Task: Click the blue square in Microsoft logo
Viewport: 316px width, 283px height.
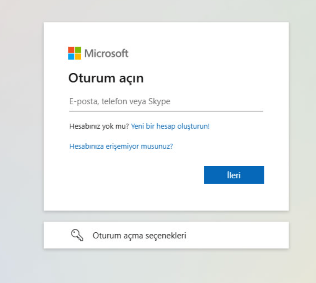Action: (x=71, y=56)
